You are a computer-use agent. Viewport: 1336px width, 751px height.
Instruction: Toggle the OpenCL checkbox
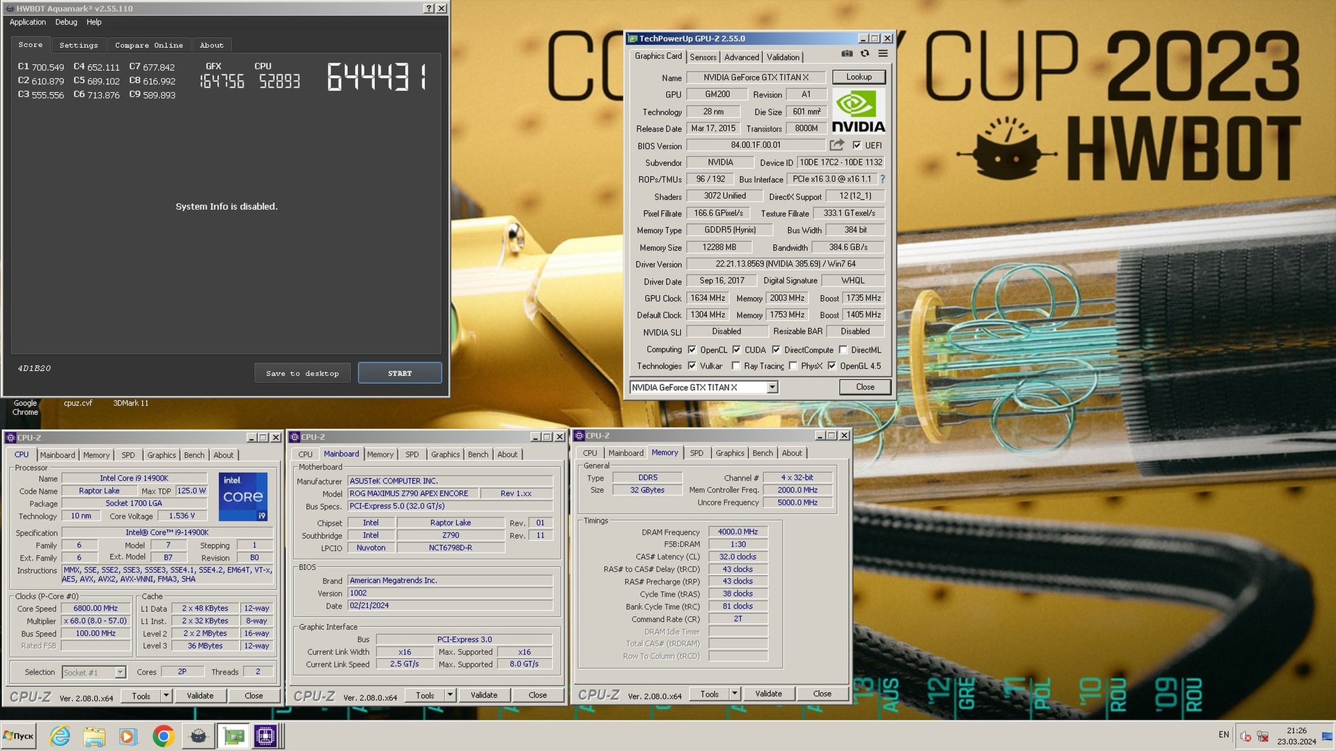pyautogui.click(x=692, y=350)
